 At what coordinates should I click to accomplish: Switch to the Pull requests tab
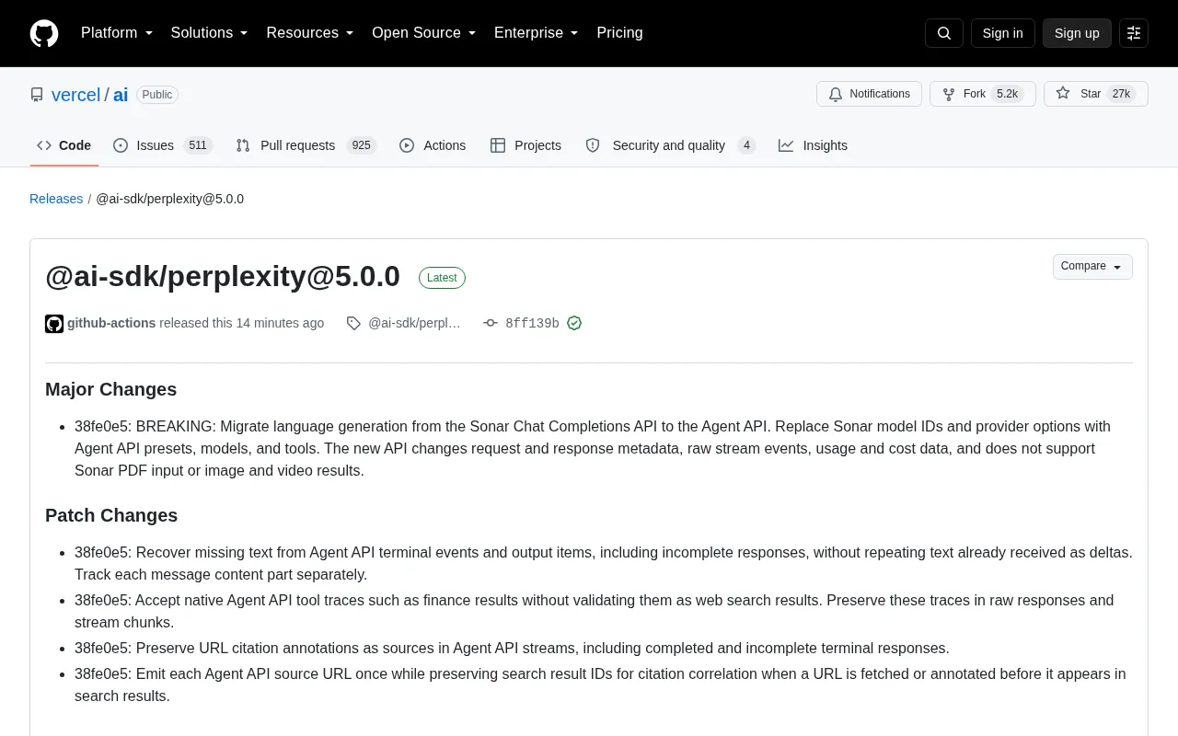tap(306, 145)
